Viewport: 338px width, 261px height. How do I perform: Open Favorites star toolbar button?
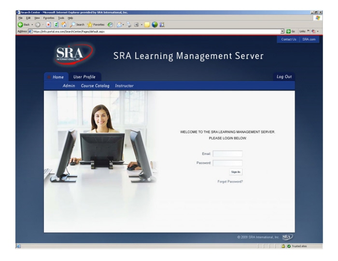click(96, 25)
